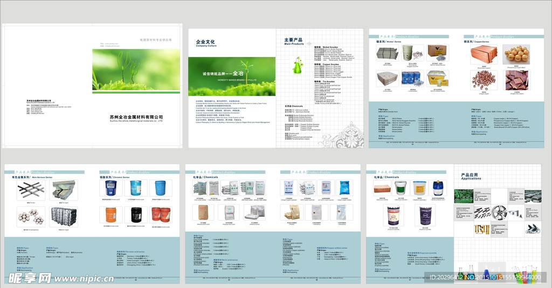This screenshot has height=288, width=552.
Task: Select the three blue nickel drums photo
Action: [x=412, y=79]
